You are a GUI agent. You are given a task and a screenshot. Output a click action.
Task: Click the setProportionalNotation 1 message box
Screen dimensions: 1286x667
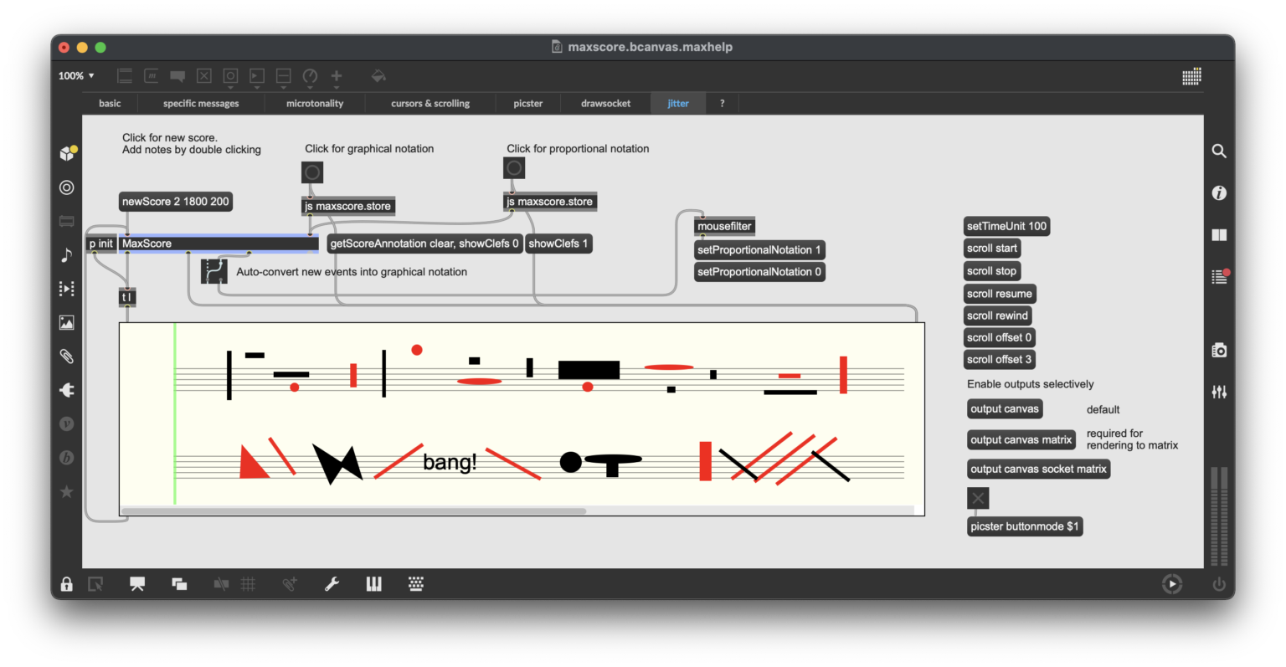point(759,249)
